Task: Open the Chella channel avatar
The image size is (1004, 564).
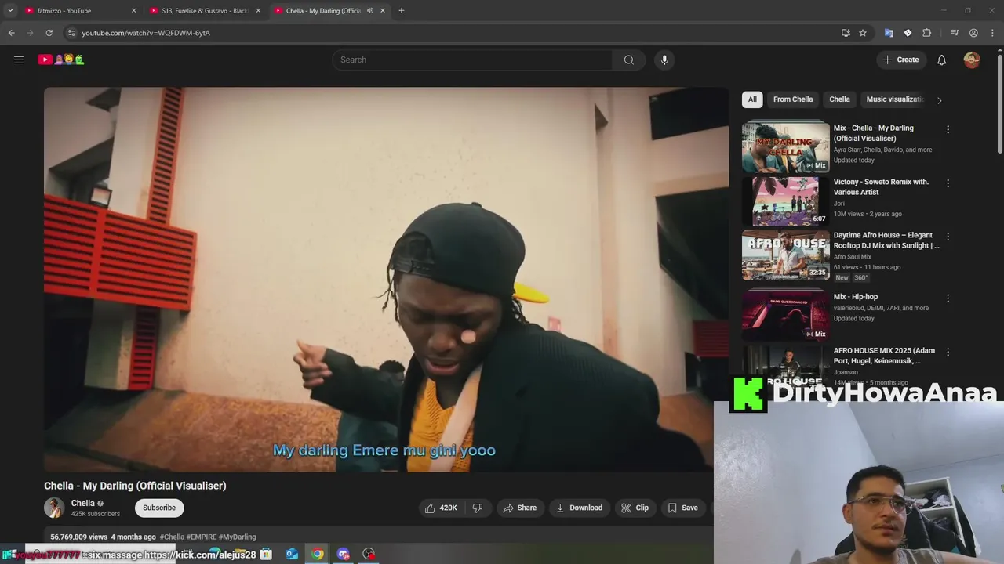Action: [54, 508]
